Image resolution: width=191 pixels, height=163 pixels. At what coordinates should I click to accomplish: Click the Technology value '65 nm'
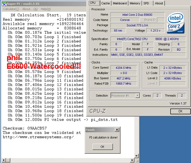click(x=118, y=30)
